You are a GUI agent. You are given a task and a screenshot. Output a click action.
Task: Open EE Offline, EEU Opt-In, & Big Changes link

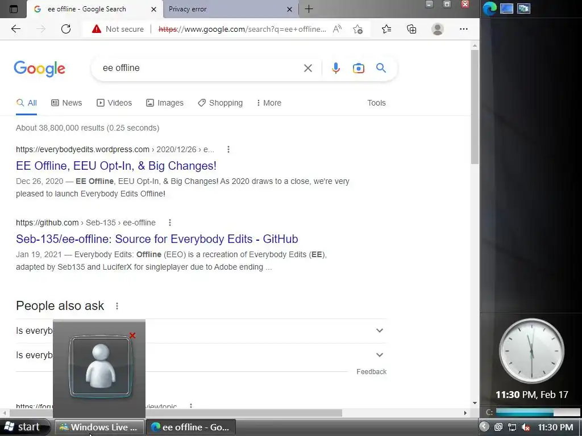point(116,166)
